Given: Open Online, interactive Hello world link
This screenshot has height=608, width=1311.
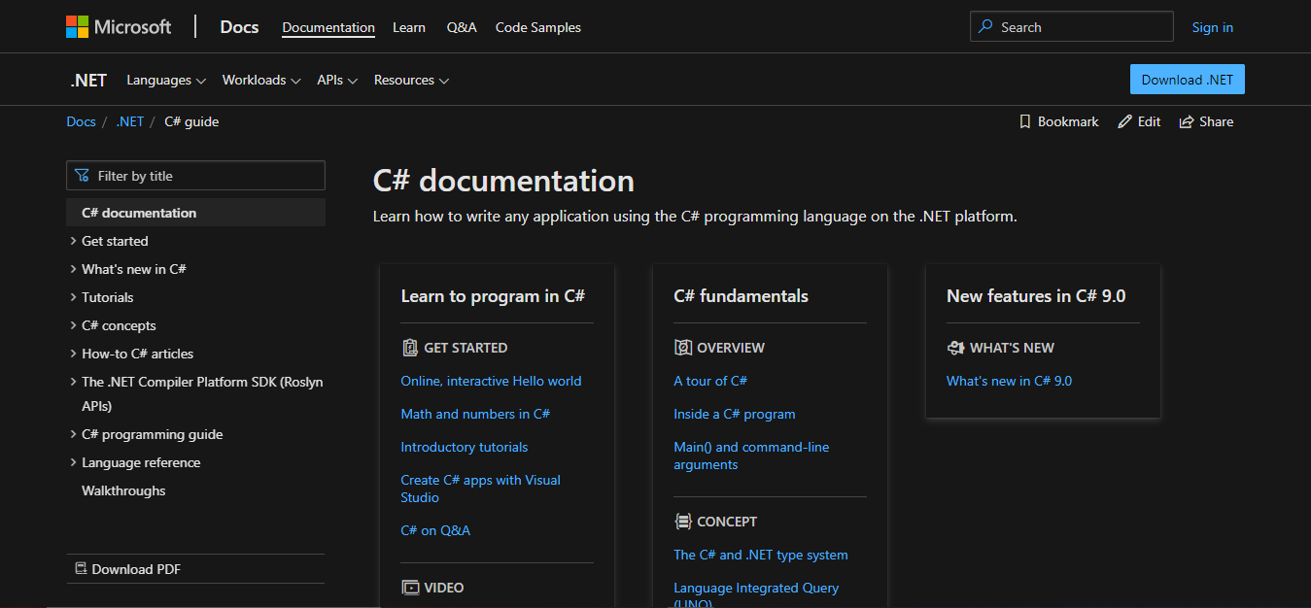Looking at the screenshot, I should pyautogui.click(x=491, y=381).
